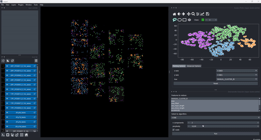261x140 pixels.
Task: Open the Edit axis curve parameters icon
Action: (202, 14)
